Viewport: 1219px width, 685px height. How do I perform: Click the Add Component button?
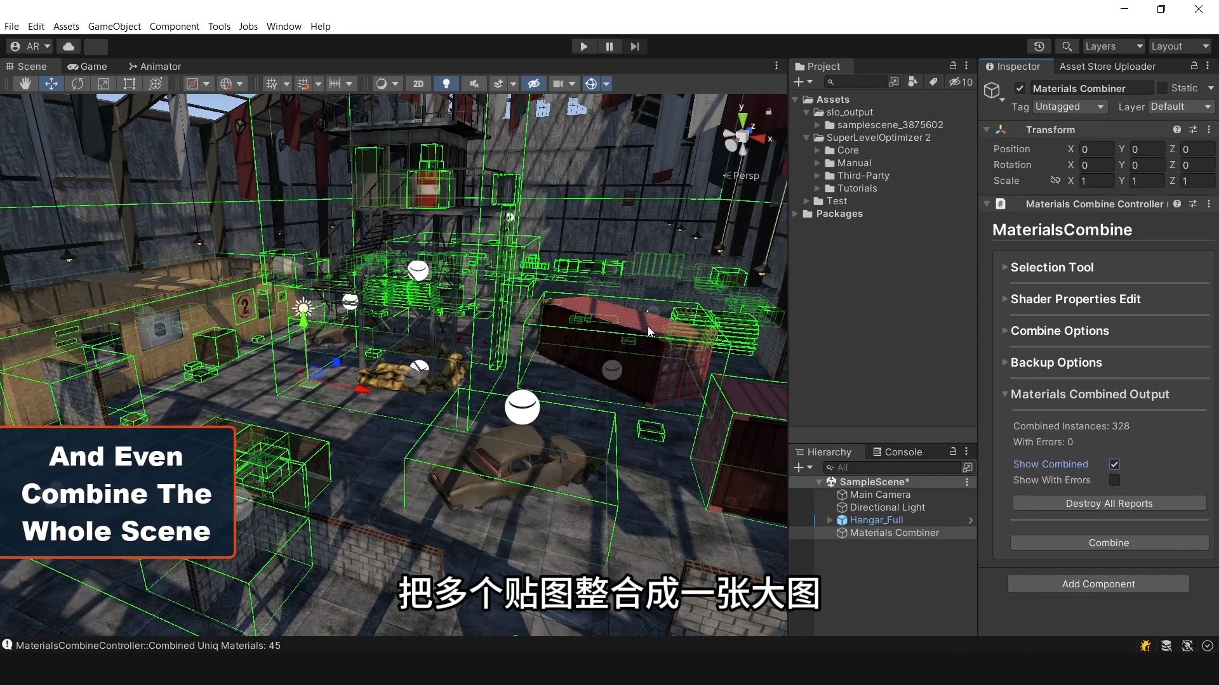(1098, 584)
